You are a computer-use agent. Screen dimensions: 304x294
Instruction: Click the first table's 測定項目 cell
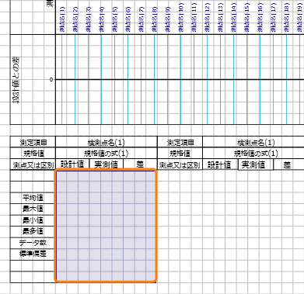[x=33, y=142]
